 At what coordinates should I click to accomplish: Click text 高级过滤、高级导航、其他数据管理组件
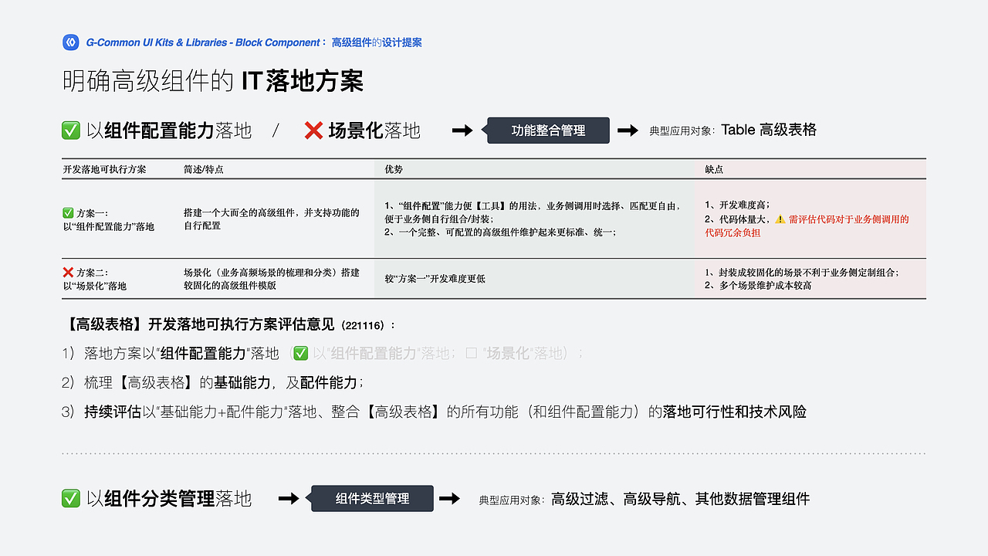pyautogui.click(x=680, y=499)
